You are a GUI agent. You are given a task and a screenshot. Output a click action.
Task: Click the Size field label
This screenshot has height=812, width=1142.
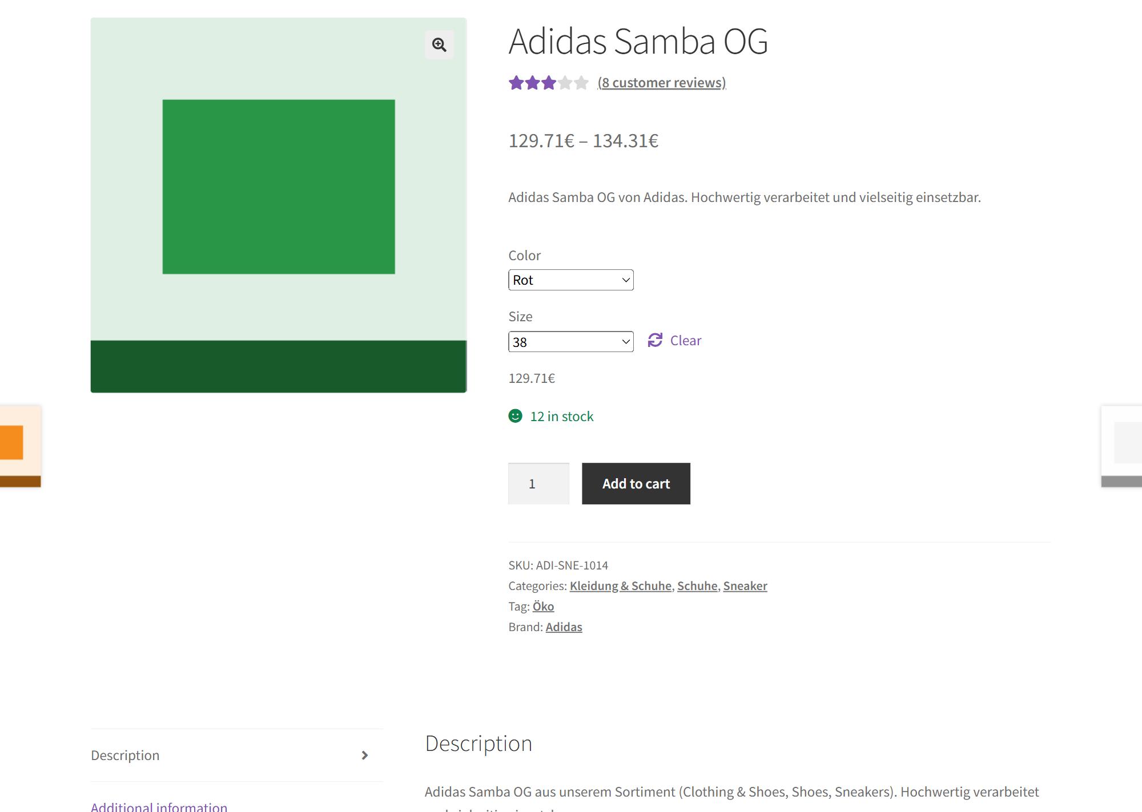point(520,317)
